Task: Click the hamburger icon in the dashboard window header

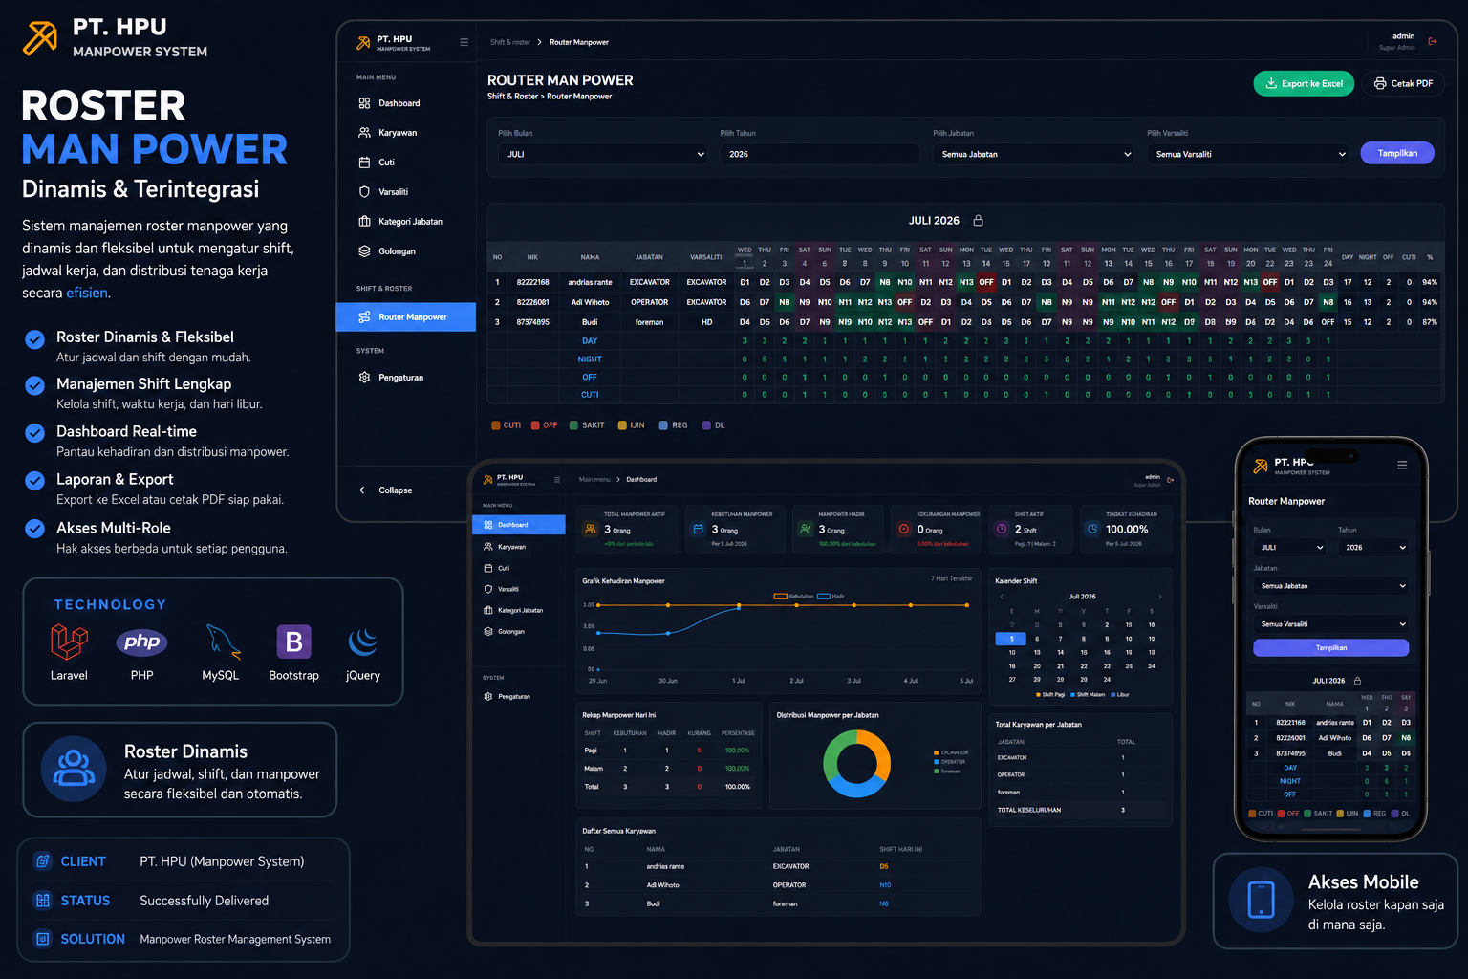Action: (557, 480)
